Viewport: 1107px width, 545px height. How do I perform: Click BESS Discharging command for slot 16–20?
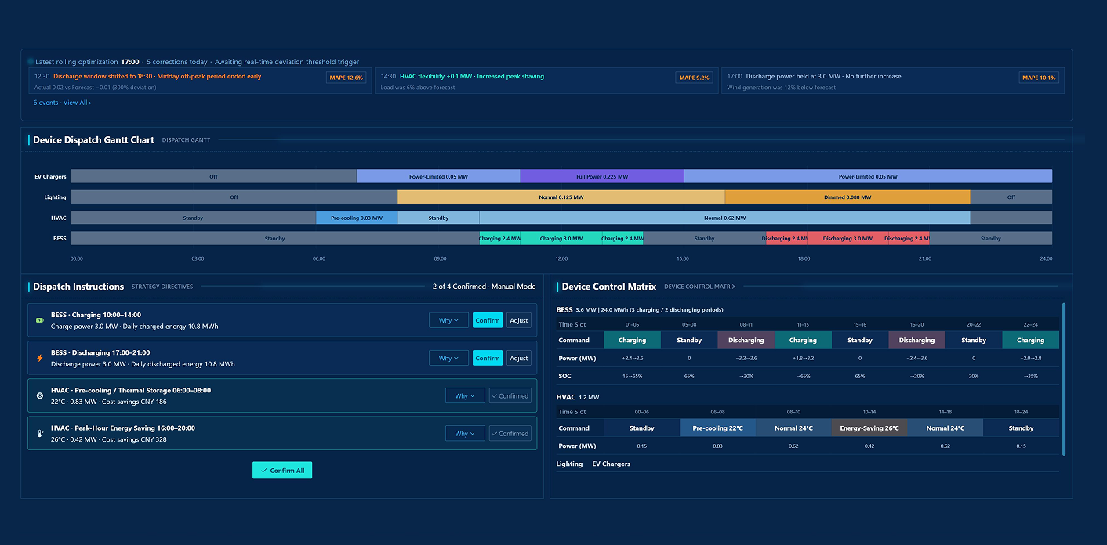(x=916, y=340)
